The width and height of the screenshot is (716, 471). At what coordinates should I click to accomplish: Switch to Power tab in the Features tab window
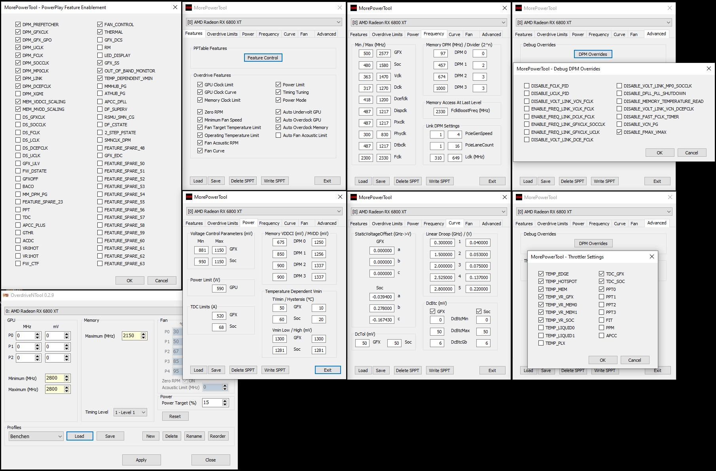(248, 34)
